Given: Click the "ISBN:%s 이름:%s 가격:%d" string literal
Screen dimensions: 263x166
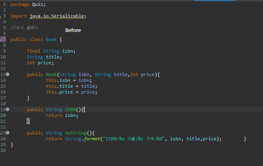Looking at the screenshot, I should (x=134, y=139).
